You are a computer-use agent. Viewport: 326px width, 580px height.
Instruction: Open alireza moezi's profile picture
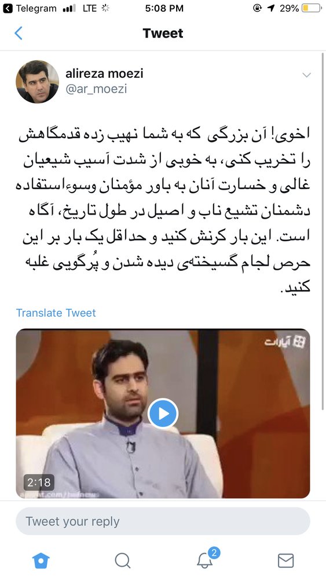point(37,82)
